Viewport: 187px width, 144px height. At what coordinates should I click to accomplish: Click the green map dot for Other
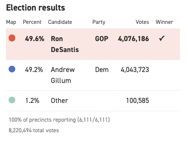pos(12,100)
